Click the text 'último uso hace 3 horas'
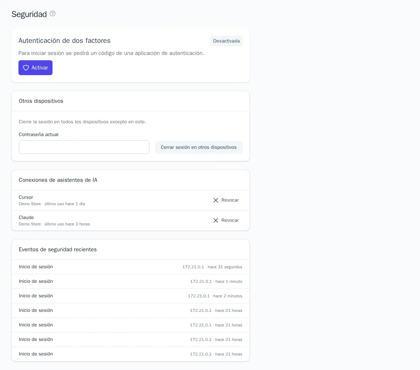Viewport: 420px width, 370px height. click(67, 224)
